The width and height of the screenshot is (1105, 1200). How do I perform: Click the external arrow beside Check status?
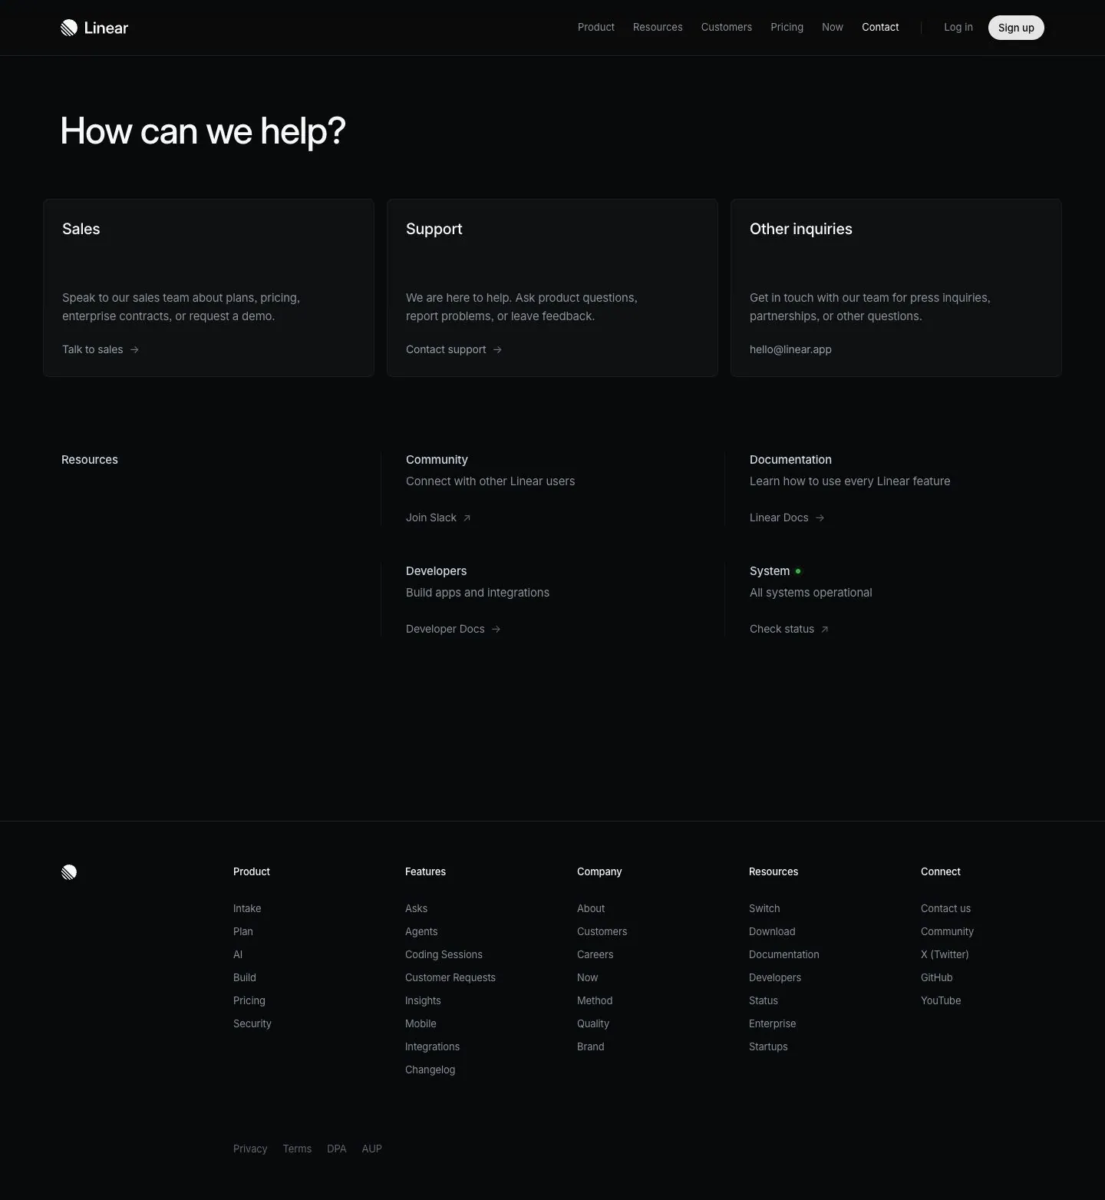pyautogui.click(x=825, y=630)
